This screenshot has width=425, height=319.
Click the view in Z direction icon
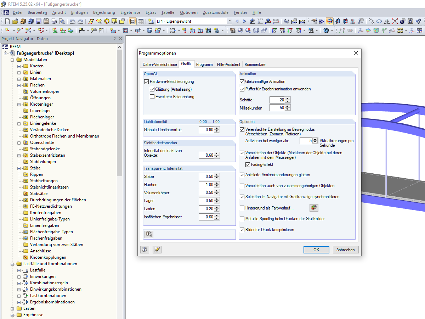290,30
